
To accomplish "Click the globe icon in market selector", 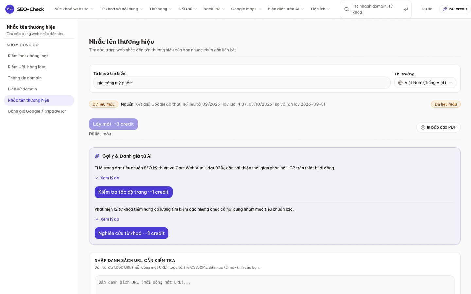I will pyautogui.click(x=400, y=83).
